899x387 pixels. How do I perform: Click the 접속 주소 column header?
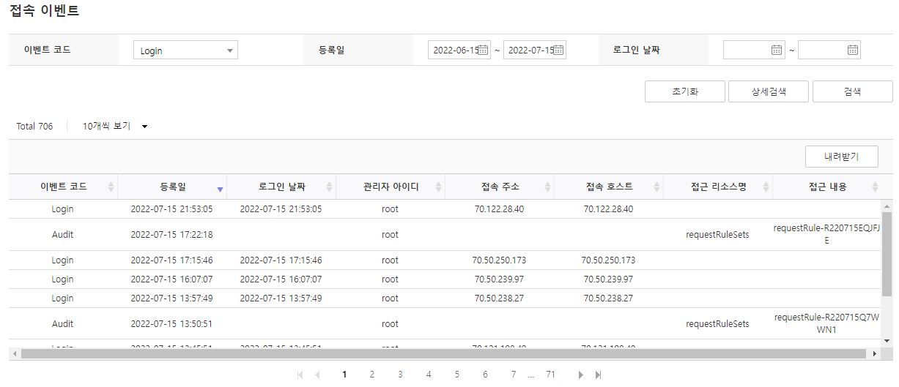click(x=500, y=187)
